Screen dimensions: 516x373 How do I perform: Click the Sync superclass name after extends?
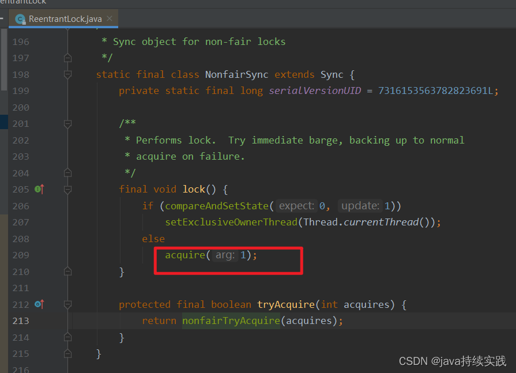[x=332, y=75]
